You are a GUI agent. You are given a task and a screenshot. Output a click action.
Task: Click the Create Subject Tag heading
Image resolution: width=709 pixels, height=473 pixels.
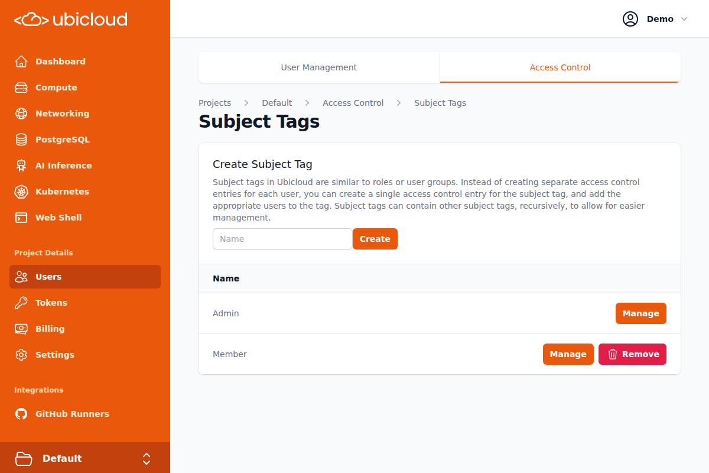click(x=262, y=164)
